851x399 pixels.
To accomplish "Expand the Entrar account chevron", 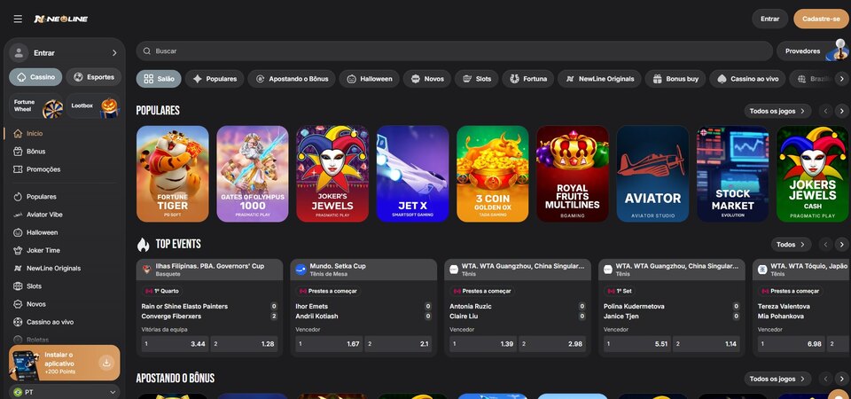I will (114, 52).
